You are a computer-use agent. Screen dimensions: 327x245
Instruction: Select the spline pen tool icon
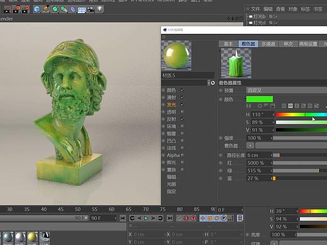pyautogui.click(x=46, y=9)
